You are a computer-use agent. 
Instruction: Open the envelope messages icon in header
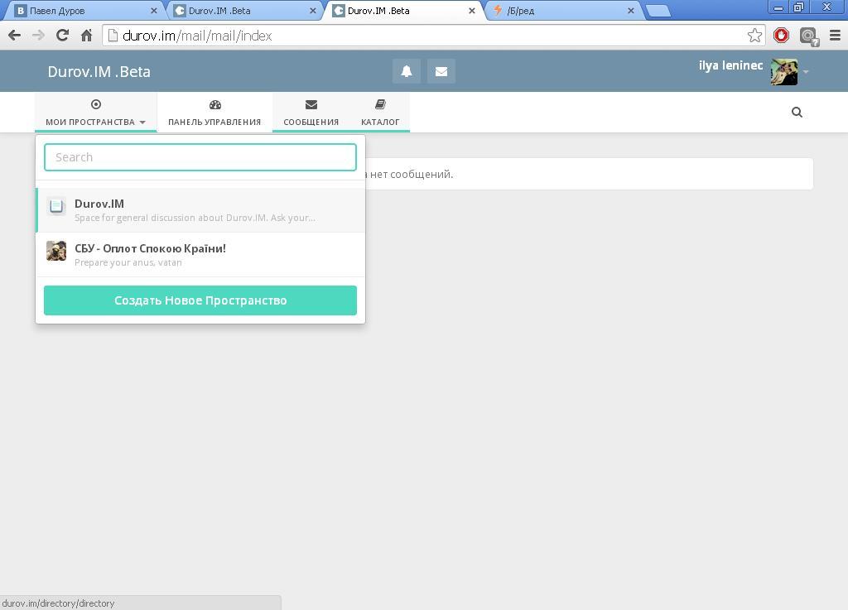tap(441, 71)
